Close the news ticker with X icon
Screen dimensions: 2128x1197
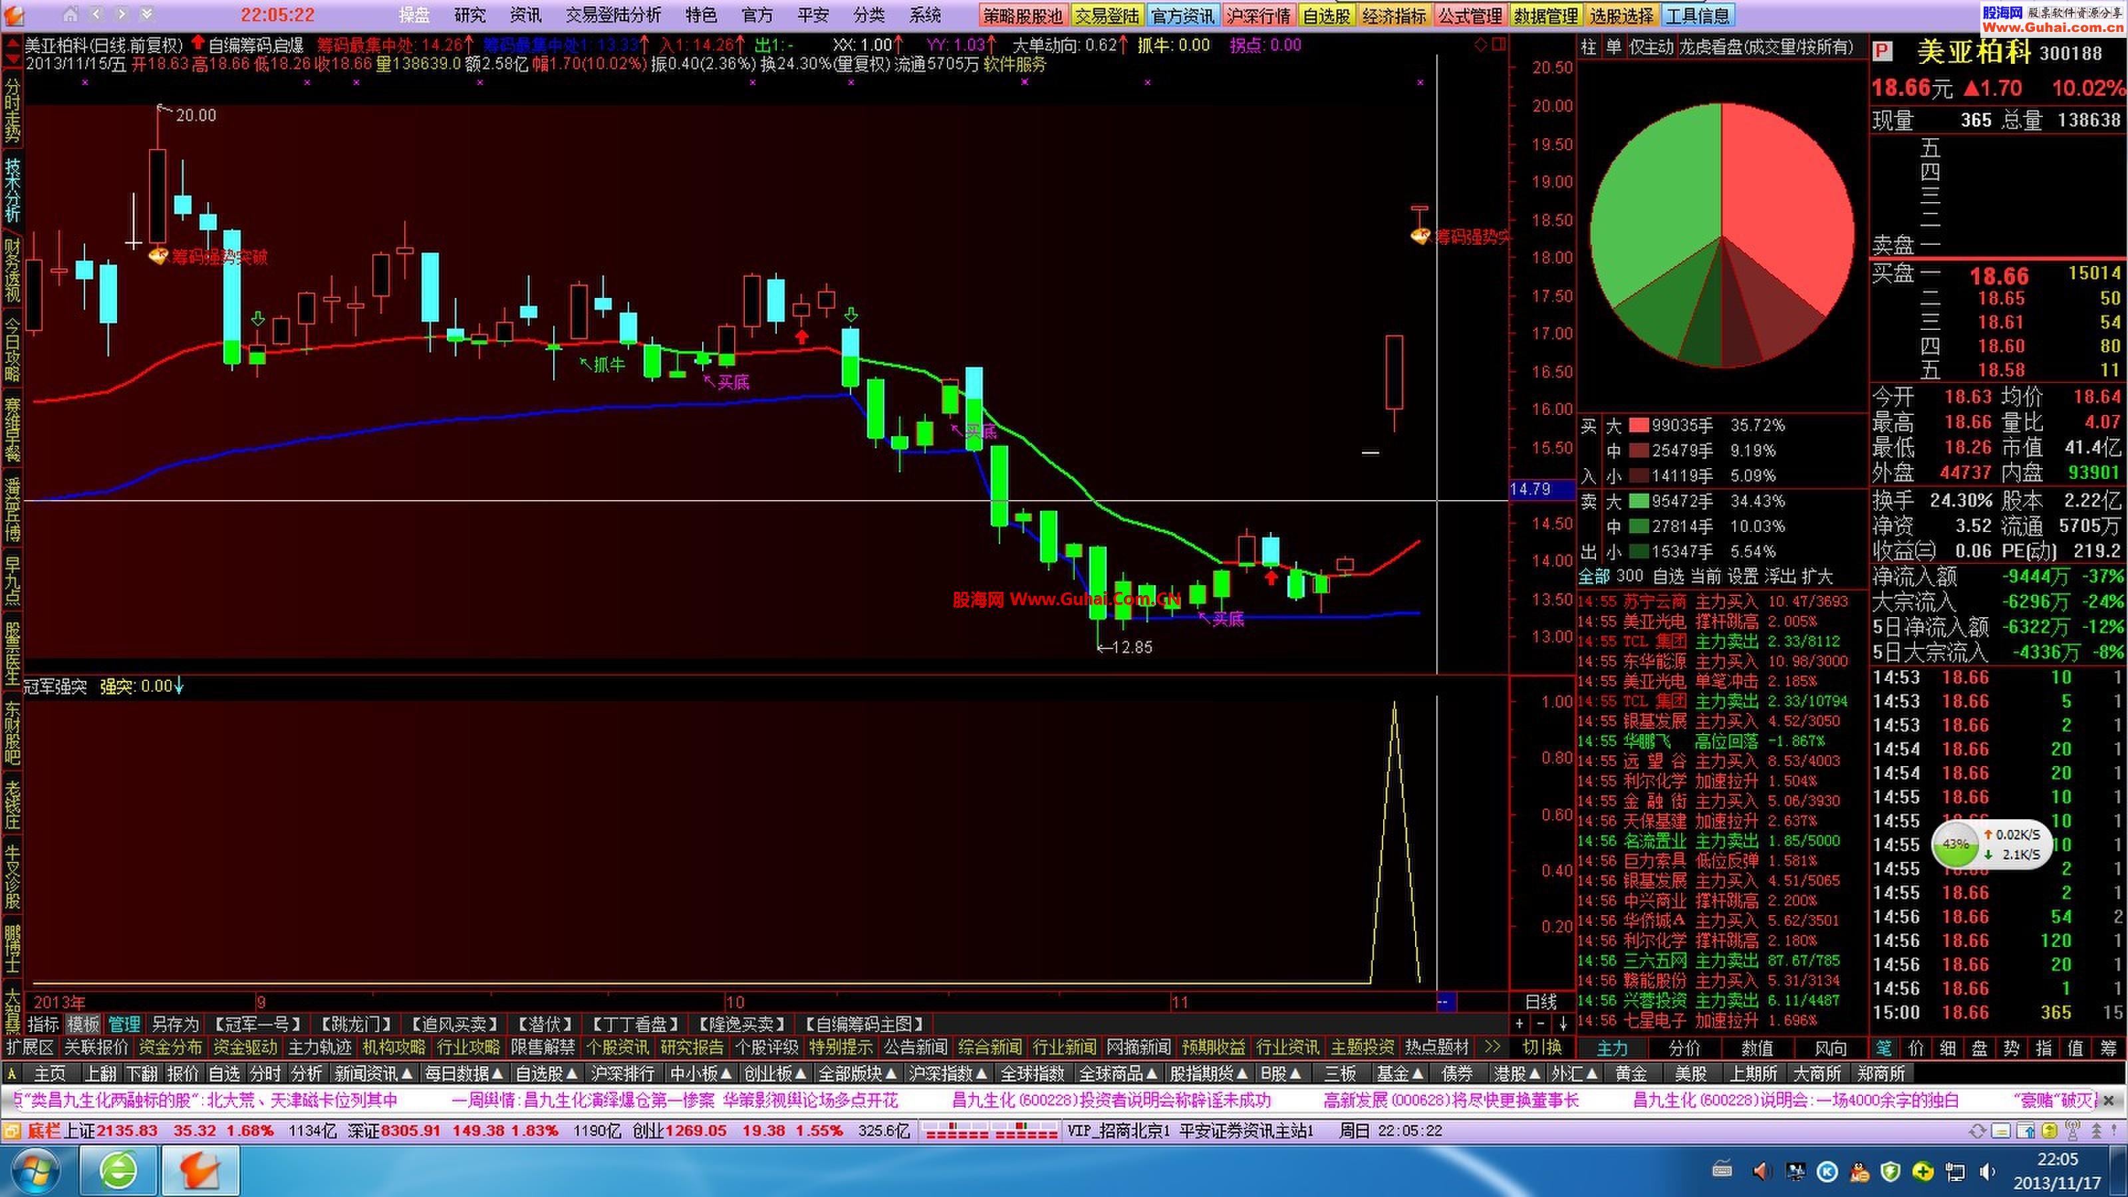[2108, 1101]
